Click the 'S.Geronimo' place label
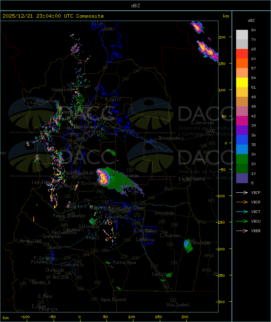The width and height of the screenshot is (271, 322). 202,123
